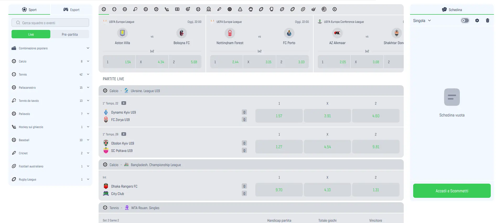This screenshot has width=501, height=223.
Task: Toggle the quick bet switch in Schedina
Action: tap(465, 20)
